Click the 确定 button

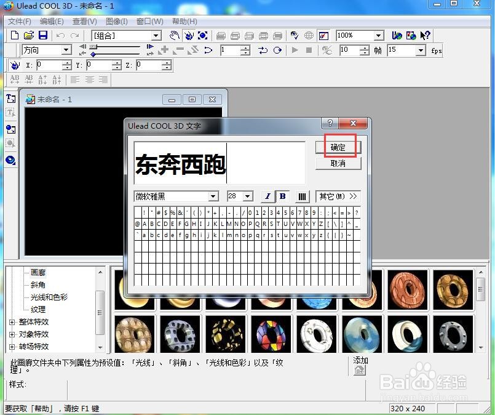[338, 147]
